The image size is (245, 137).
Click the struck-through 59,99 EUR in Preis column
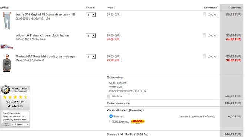(x=113, y=56)
